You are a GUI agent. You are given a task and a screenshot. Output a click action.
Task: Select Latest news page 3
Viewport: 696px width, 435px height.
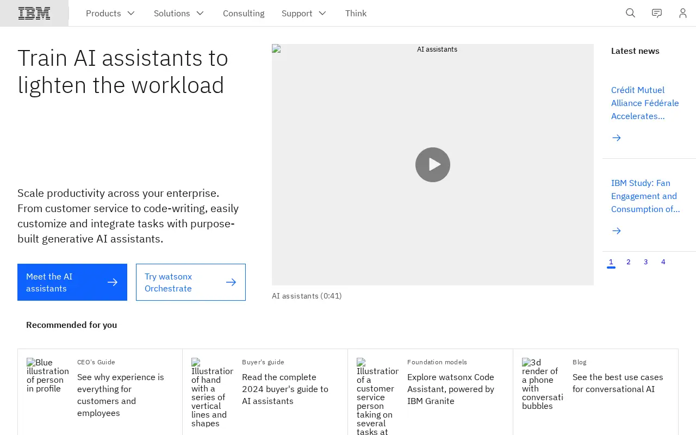646,262
